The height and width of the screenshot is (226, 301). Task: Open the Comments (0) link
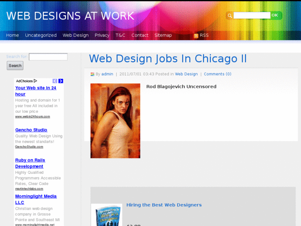(x=217, y=74)
